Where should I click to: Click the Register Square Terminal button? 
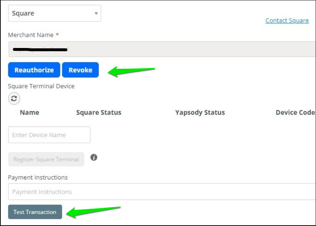[46, 159]
